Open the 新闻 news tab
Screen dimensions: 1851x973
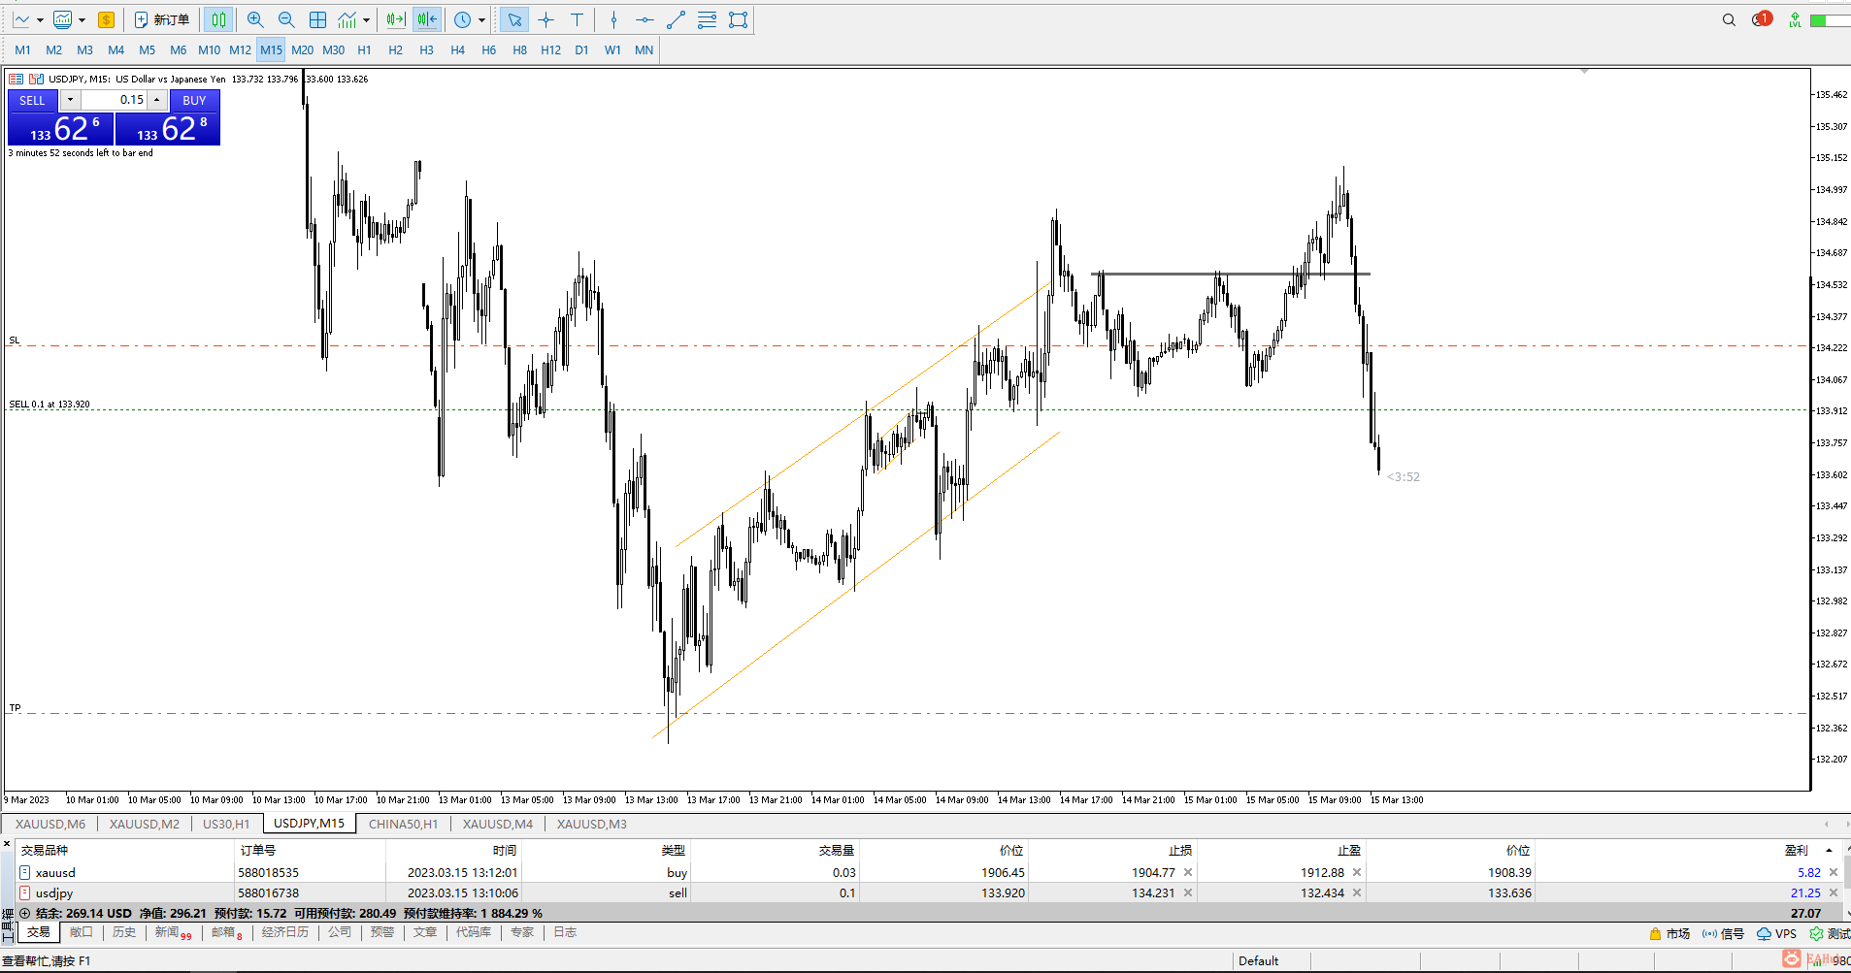[x=173, y=932]
